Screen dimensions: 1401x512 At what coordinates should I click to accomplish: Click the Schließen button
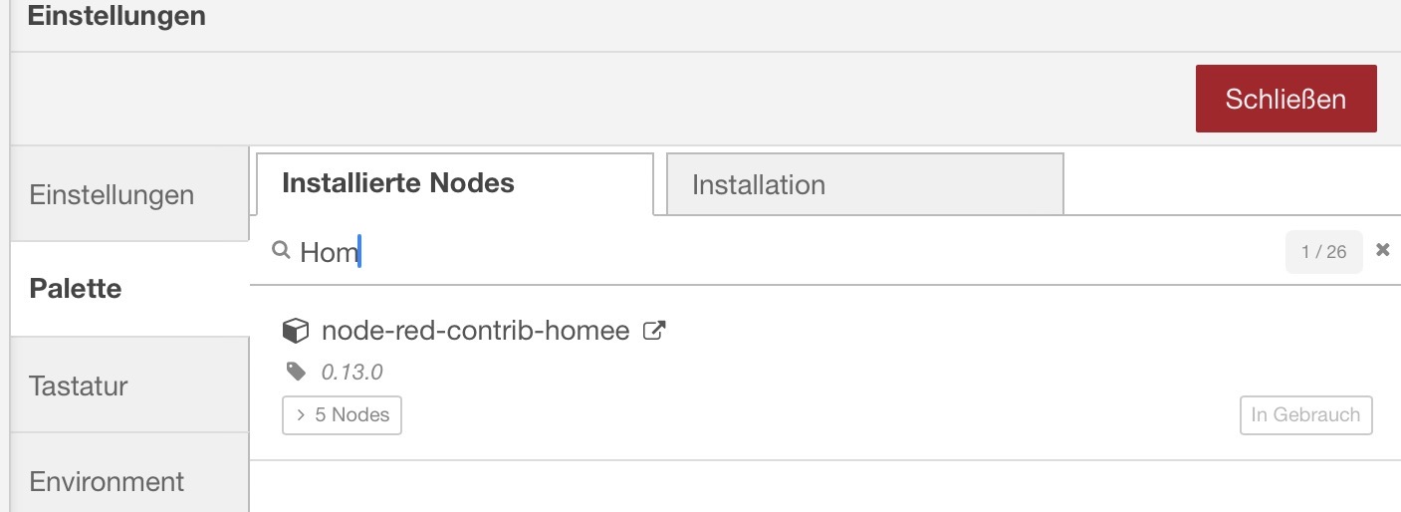pyautogui.click(x=1285, y=99)
